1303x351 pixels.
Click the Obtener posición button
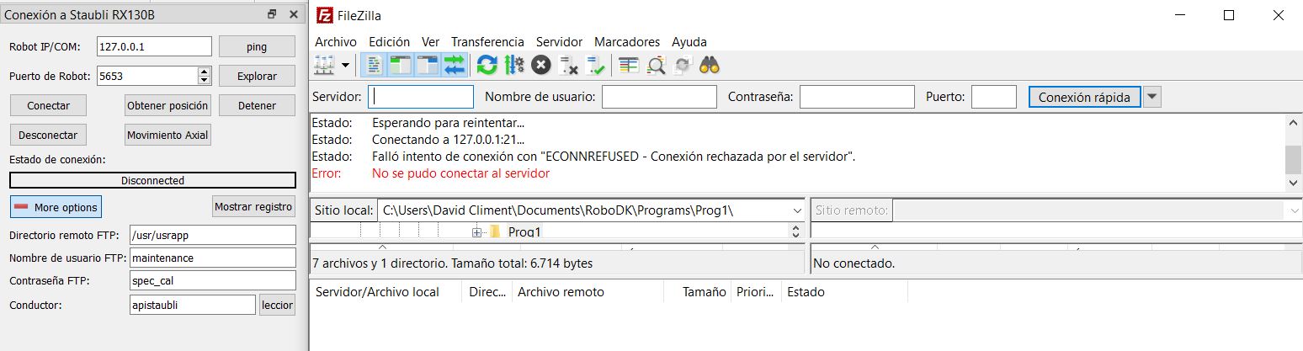coord(168,105)
